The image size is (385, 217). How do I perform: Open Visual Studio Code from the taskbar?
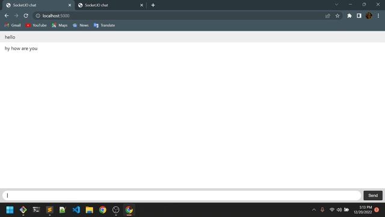pos(76,210)
